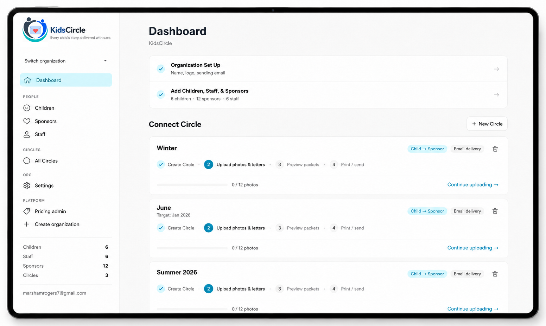The height and width of the screenshot is (326, 546).
Task: Open Add Children, Staff, & Sponsors arrow
Action: [x=496, y=95]
